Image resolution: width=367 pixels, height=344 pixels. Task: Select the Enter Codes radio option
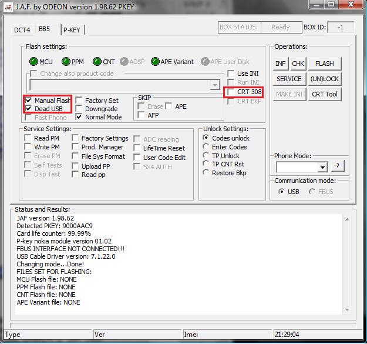click(206, 146)
